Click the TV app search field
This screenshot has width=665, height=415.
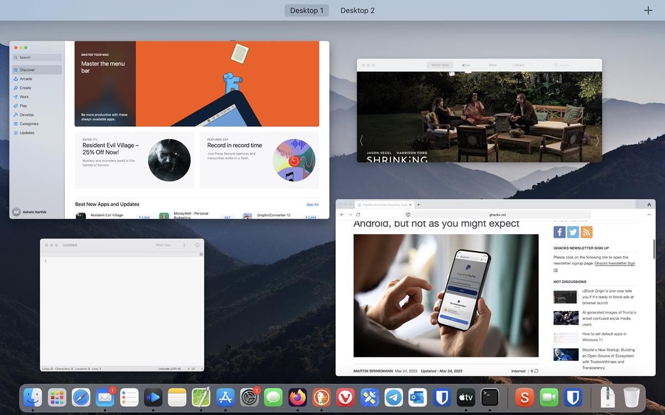[x=576, y=65]
